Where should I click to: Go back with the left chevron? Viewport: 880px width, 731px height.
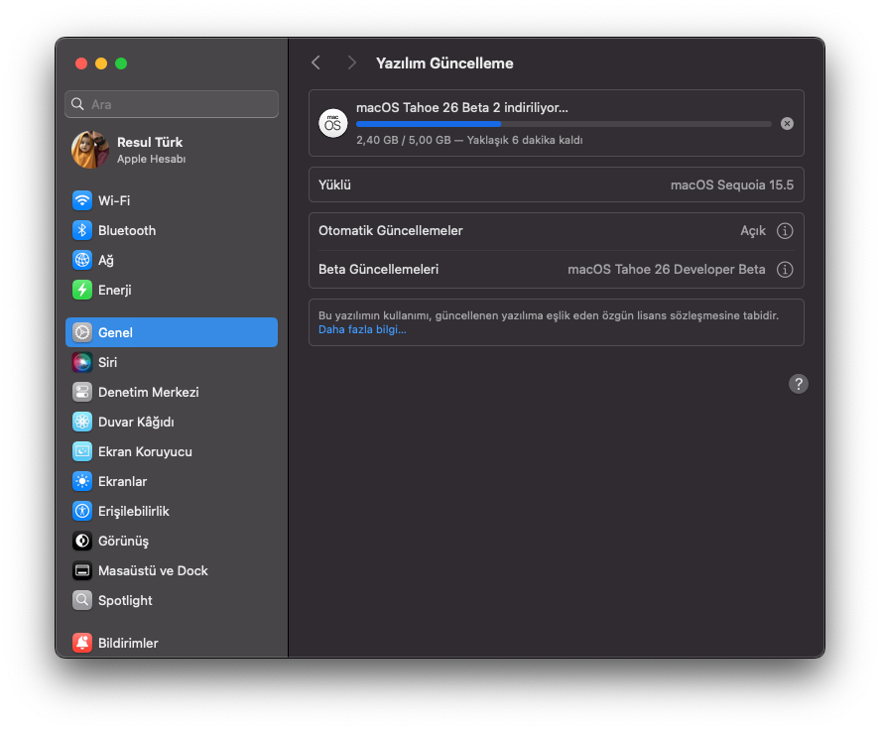[315, 62]
